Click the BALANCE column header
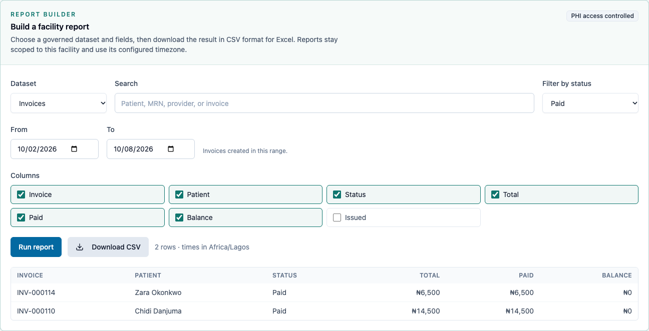Image resolution: width=649 pixels, height=331 pixels. coord(617,275)
